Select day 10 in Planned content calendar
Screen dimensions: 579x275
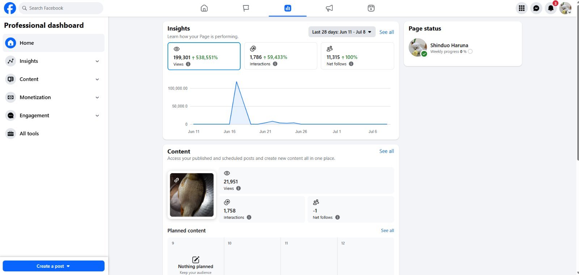pyautogui.click(x=252, y=256)
